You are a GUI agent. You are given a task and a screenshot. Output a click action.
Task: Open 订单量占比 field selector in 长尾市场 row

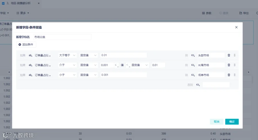click(x=43, y=65)
